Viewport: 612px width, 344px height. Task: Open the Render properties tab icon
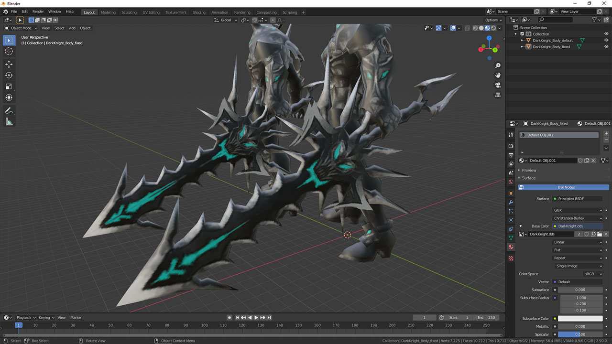click(x=511, y=146)
